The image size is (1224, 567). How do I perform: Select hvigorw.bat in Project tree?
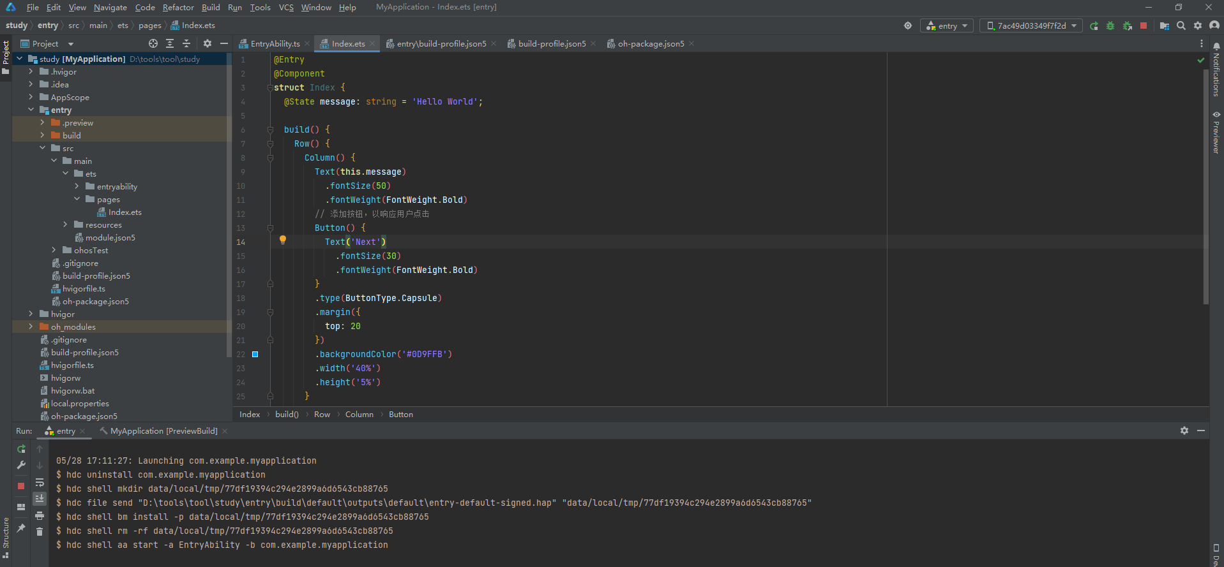(x=72, y=390)
